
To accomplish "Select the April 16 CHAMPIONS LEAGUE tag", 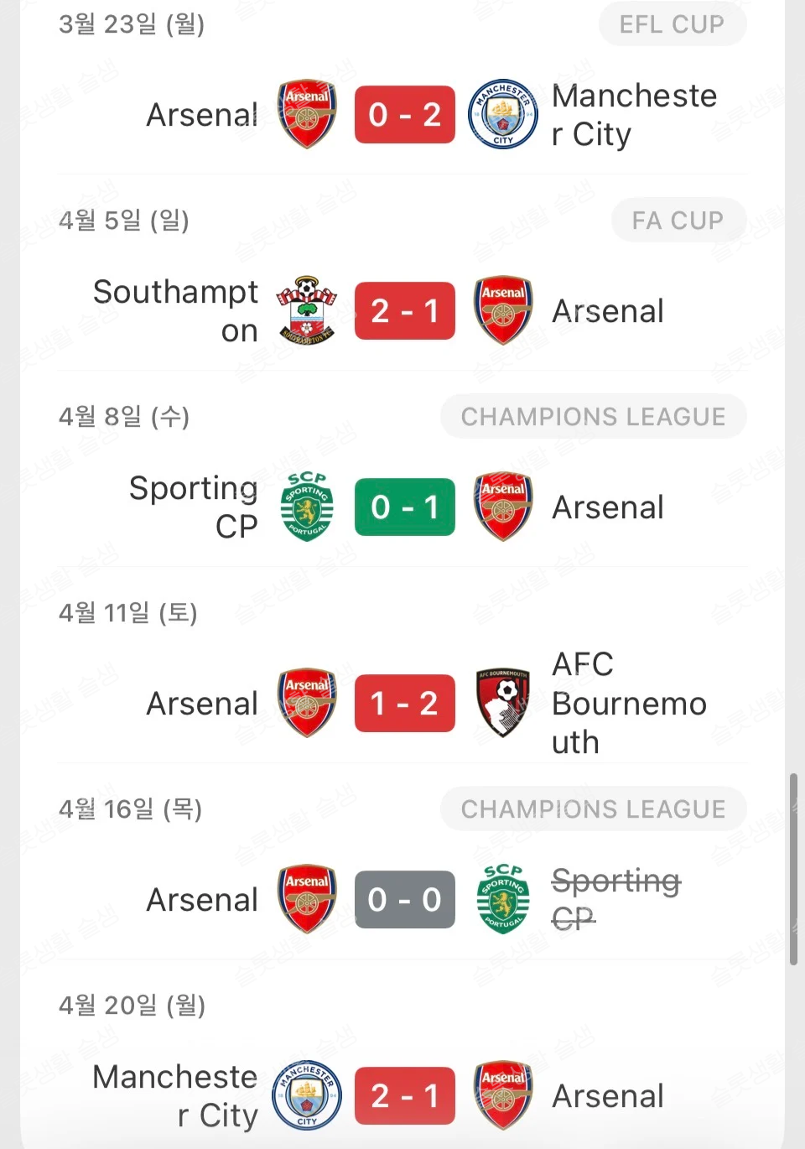I will click(x=593, y=809).
